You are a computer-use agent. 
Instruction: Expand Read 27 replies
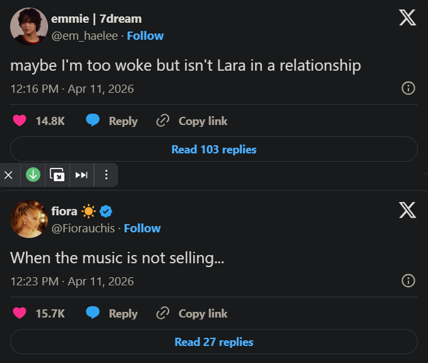tap(214, 342)
